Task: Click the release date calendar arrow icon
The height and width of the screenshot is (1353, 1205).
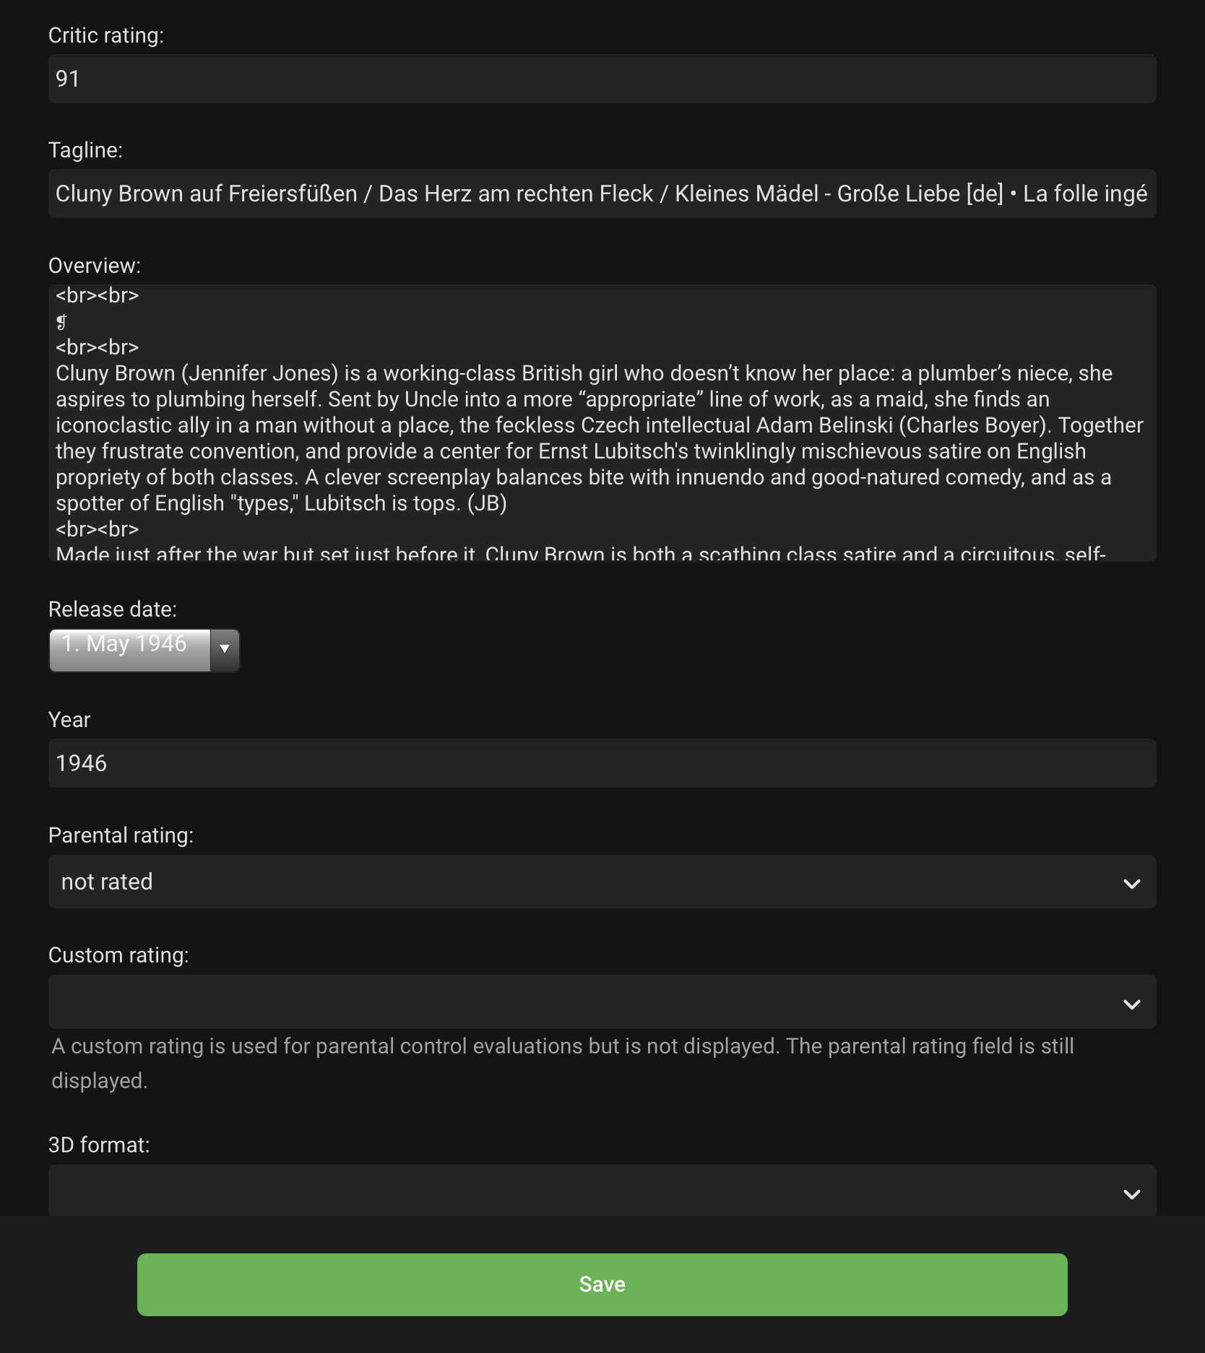Action: [225, 649]
